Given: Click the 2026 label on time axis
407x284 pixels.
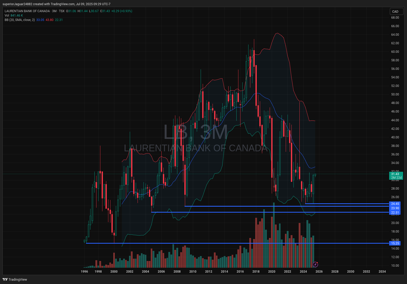Looking at the screenshot, I should pos(319,272).
